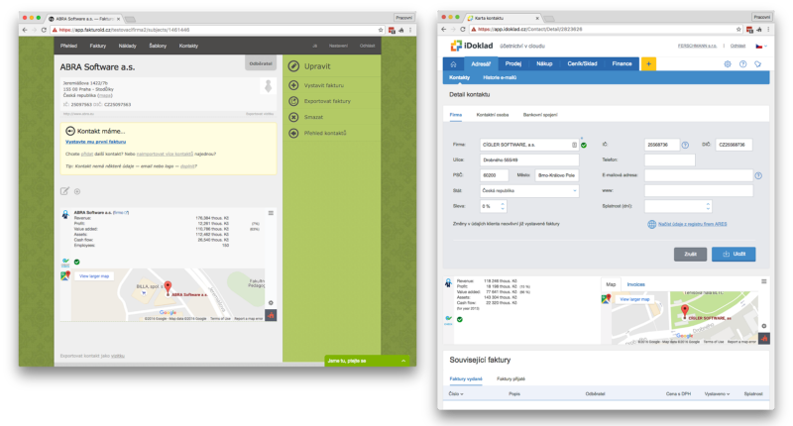Open the iDoklad settings gear icon
The image size is (793, 426).
pos(728,63)
